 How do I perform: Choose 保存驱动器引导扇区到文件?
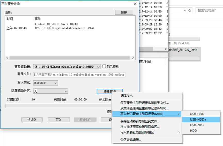point(147,121)
